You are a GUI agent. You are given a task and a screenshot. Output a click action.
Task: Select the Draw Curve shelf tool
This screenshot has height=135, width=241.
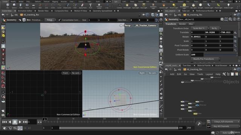tap(67, 6)
